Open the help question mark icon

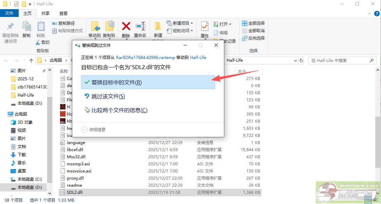(x=377, y=14)
